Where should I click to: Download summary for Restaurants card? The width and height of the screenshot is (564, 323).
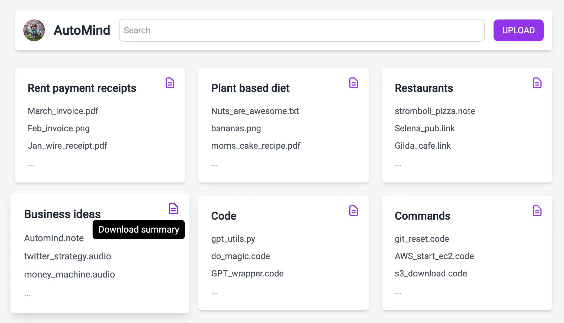[x=537, y=83]
